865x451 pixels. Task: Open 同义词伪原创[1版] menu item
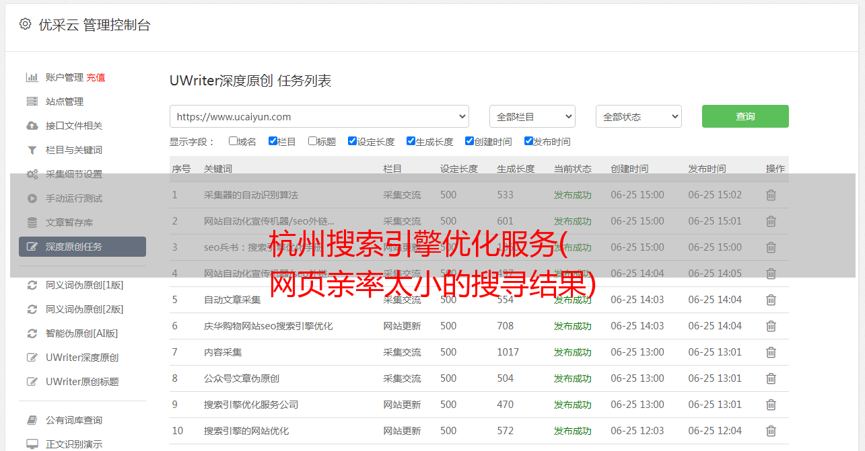point(85,285)
